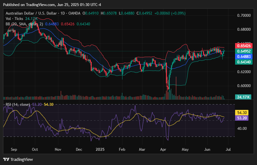Click the 'Feb' time axis label
Viewport: 257px width, 165px height.
coord(122,149)
